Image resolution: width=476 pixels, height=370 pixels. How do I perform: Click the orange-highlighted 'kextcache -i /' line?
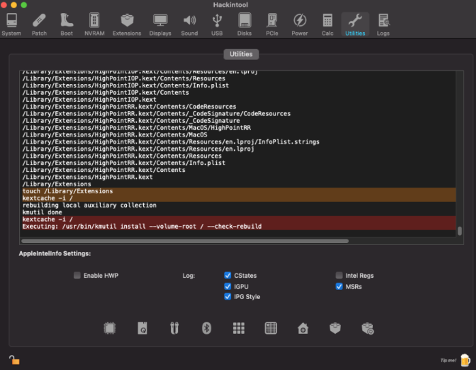click(47, 198)
